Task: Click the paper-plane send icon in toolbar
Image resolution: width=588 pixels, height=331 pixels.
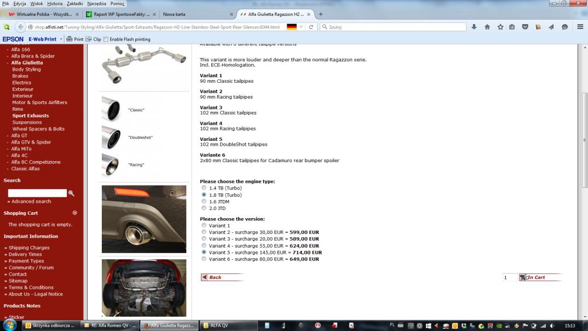Action: point(551,27)
